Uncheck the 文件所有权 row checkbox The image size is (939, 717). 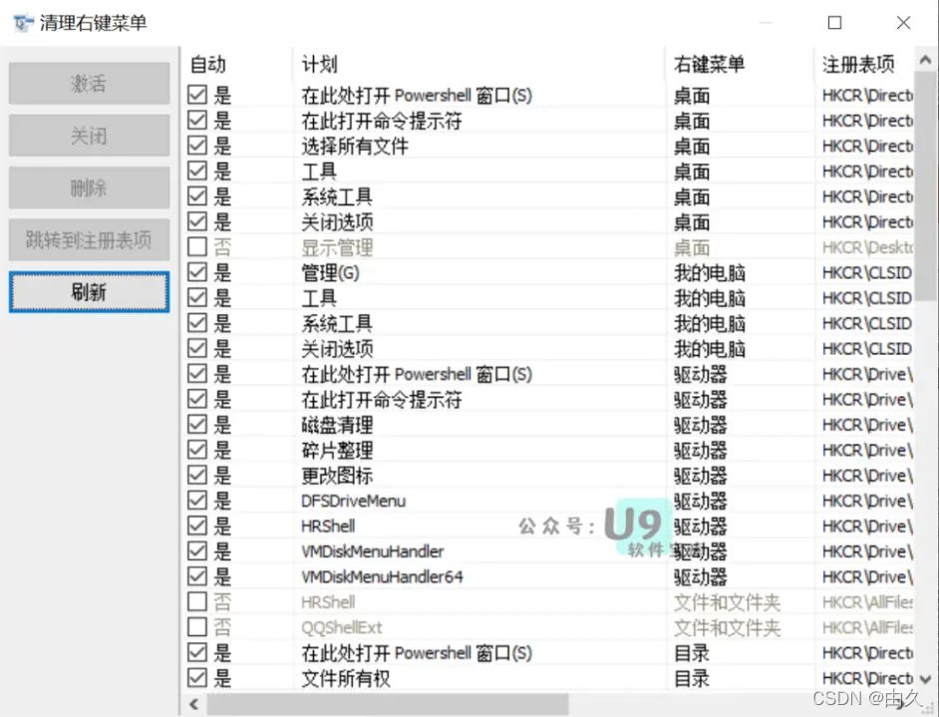click(x=197, y=677)
